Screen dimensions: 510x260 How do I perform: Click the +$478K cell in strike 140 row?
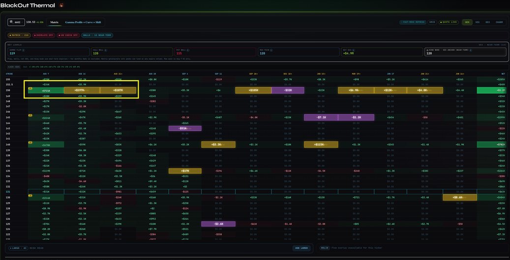46,144
